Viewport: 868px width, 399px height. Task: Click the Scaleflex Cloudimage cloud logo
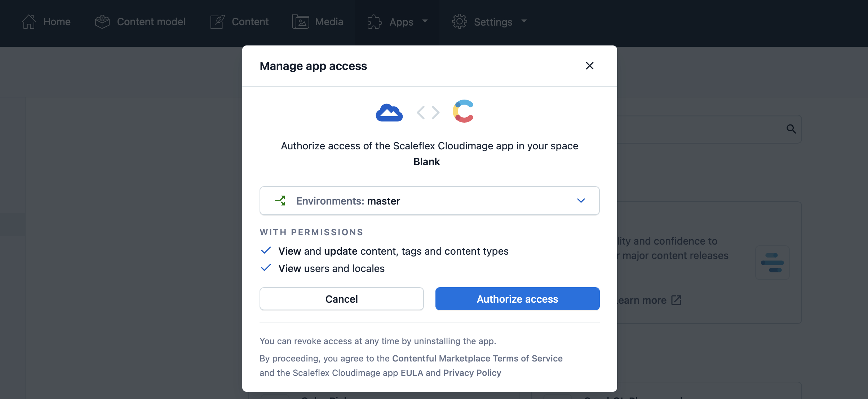389,113
